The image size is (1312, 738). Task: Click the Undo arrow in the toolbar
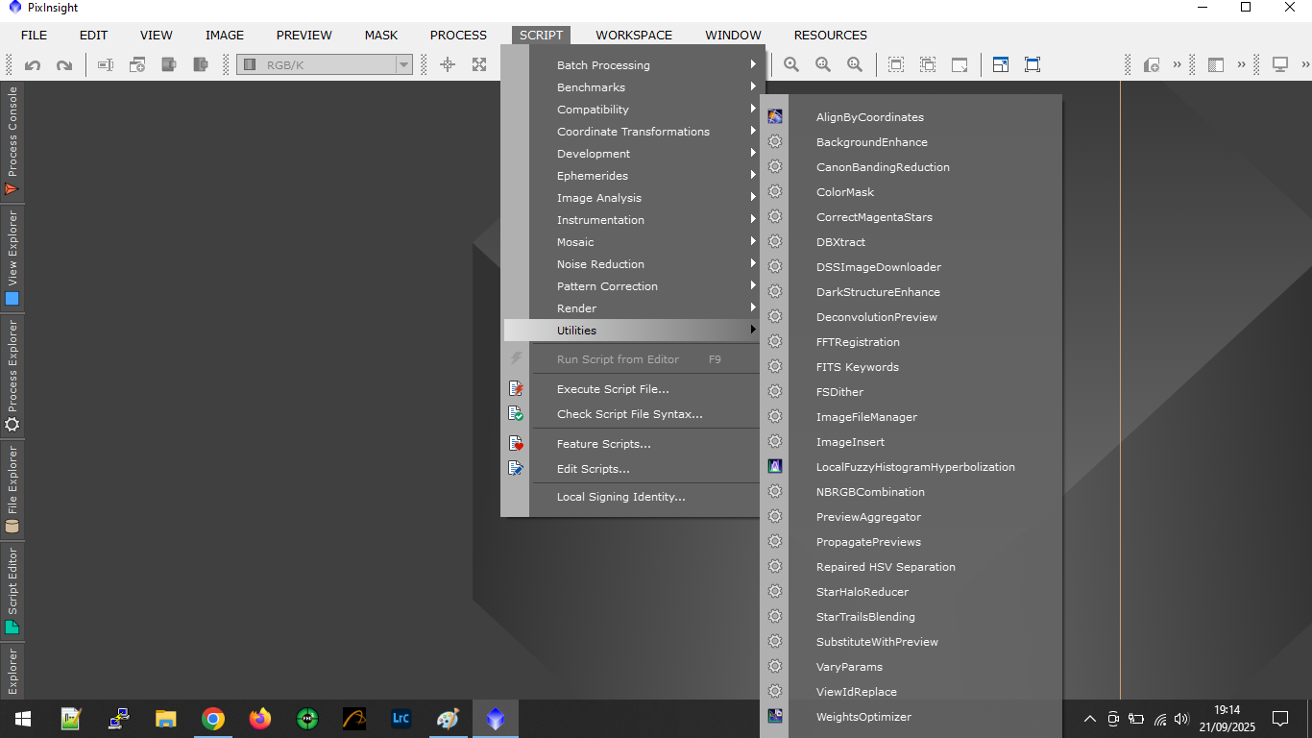tap(33, 65)
